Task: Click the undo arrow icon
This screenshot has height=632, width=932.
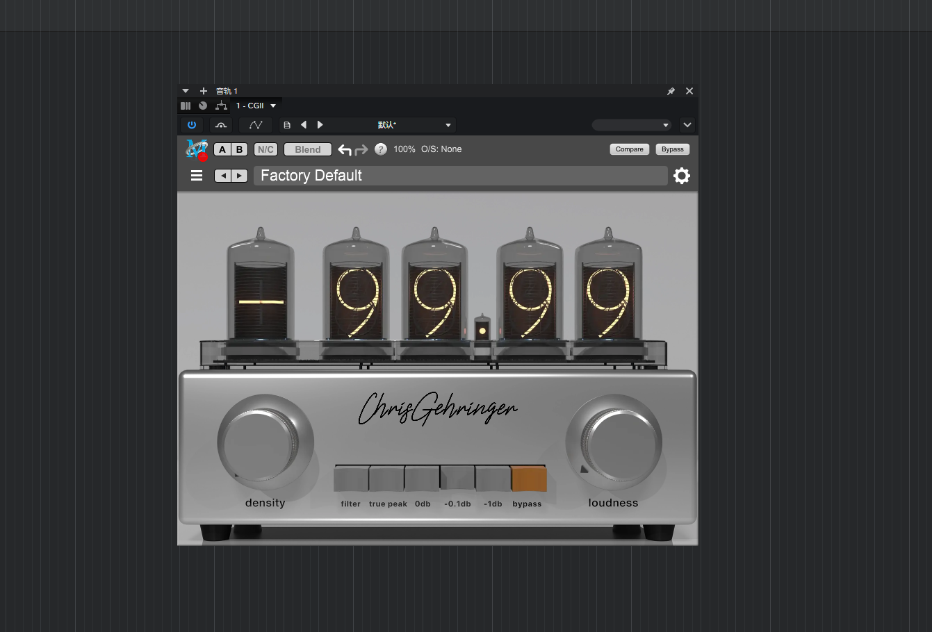Action: tap(345, 149)
